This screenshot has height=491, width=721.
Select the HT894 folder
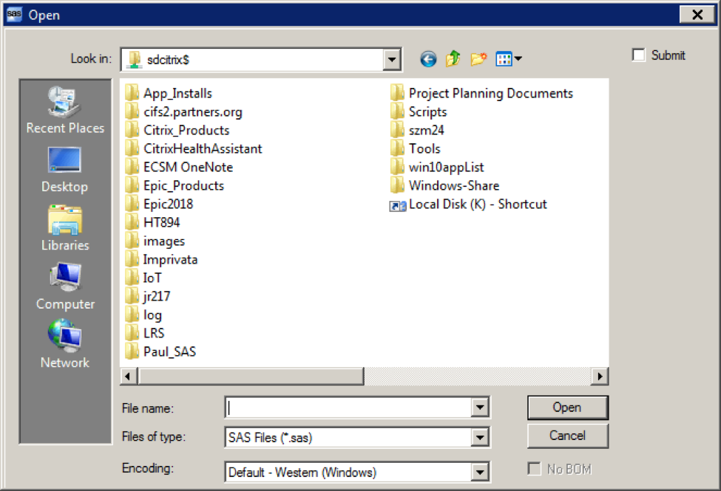(x=152, y=222)
